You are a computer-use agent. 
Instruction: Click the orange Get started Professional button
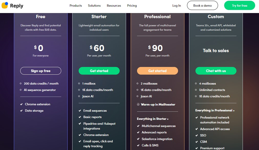[157, 71]
